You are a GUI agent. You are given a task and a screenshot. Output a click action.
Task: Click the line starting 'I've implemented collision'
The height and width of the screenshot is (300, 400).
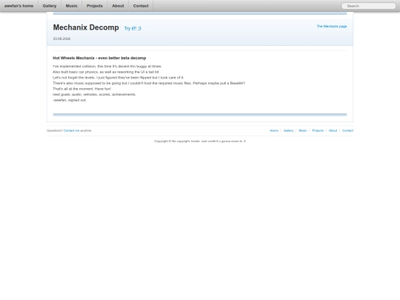pos(107,67)
